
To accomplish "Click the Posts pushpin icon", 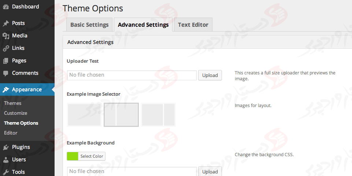I will (6, 23).
